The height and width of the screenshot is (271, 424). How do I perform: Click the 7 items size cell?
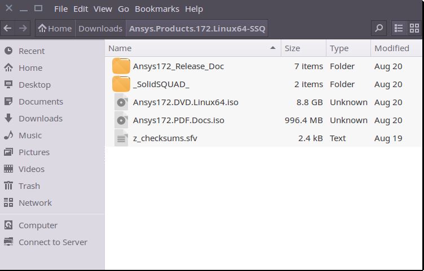point(308,66)
